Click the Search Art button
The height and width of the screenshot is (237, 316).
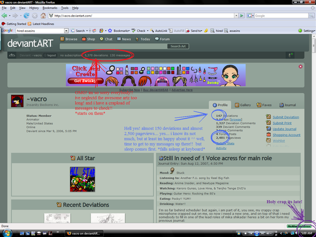coord(178,46)
